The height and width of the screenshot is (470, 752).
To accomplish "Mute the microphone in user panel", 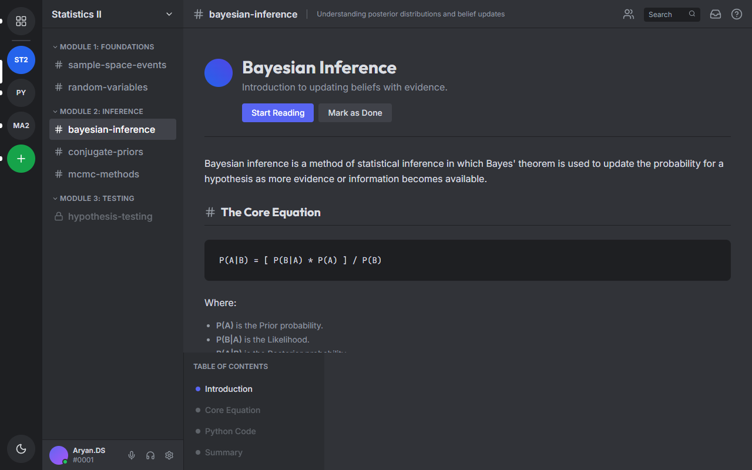I will 132,455.
